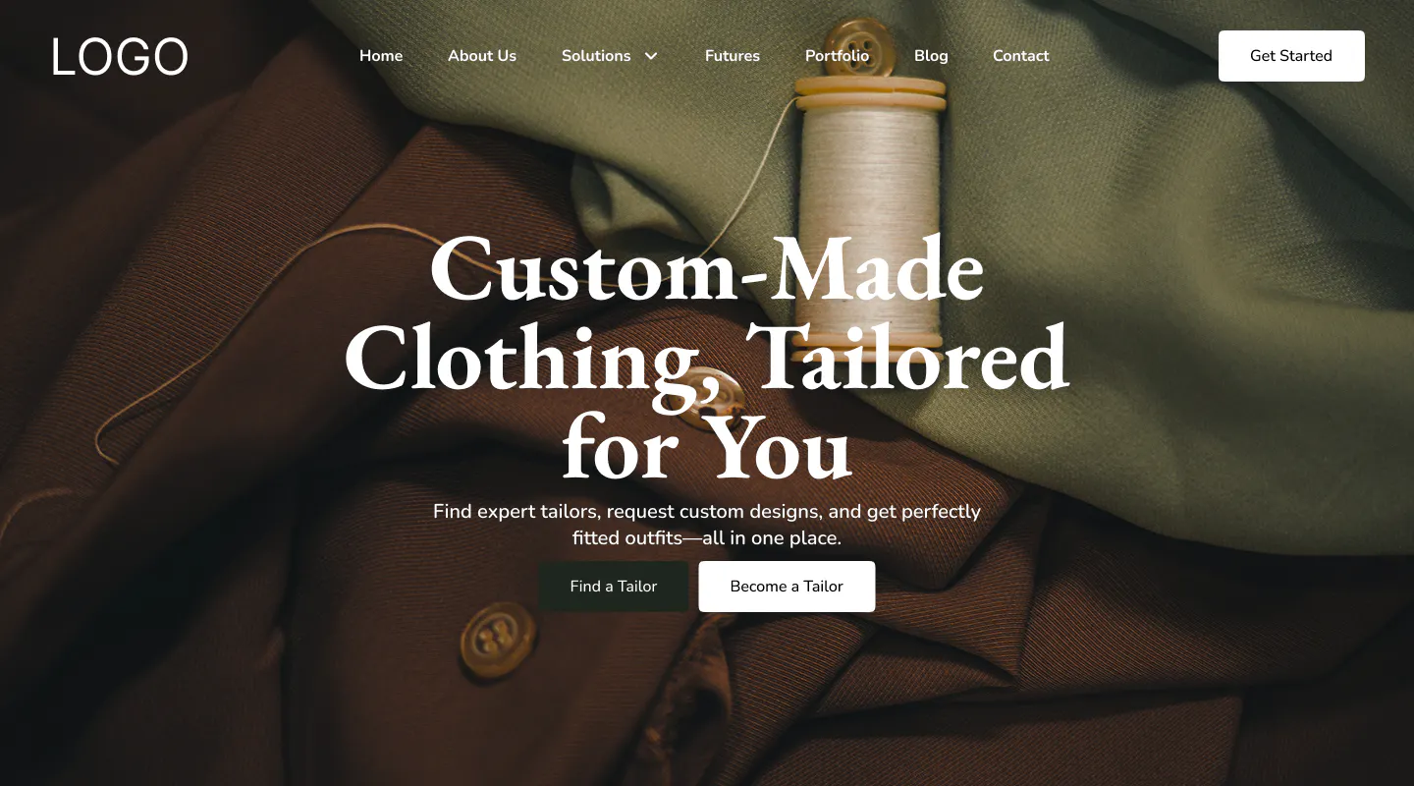Click the Find a Tailor button
The width and height of the screenshot is (1414, 786).
[x=614, y=587]
